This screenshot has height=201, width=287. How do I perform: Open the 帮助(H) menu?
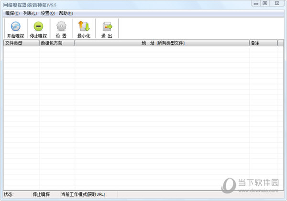click(66, 13)
